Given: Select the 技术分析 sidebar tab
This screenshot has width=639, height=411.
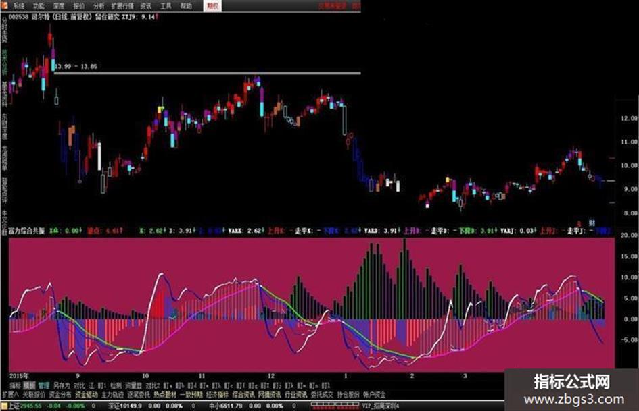Looking at the screenshot, I should [x=5, y=63].
